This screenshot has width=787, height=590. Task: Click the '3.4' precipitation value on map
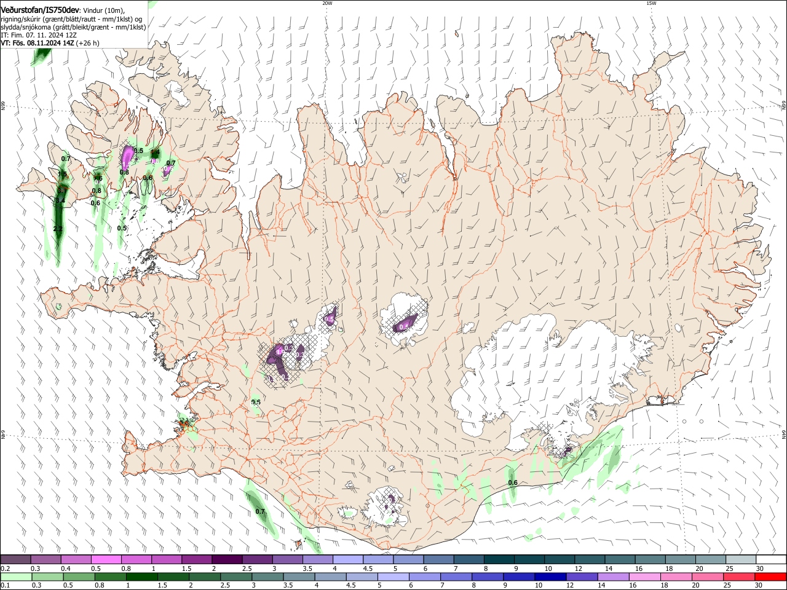point(60,201)
